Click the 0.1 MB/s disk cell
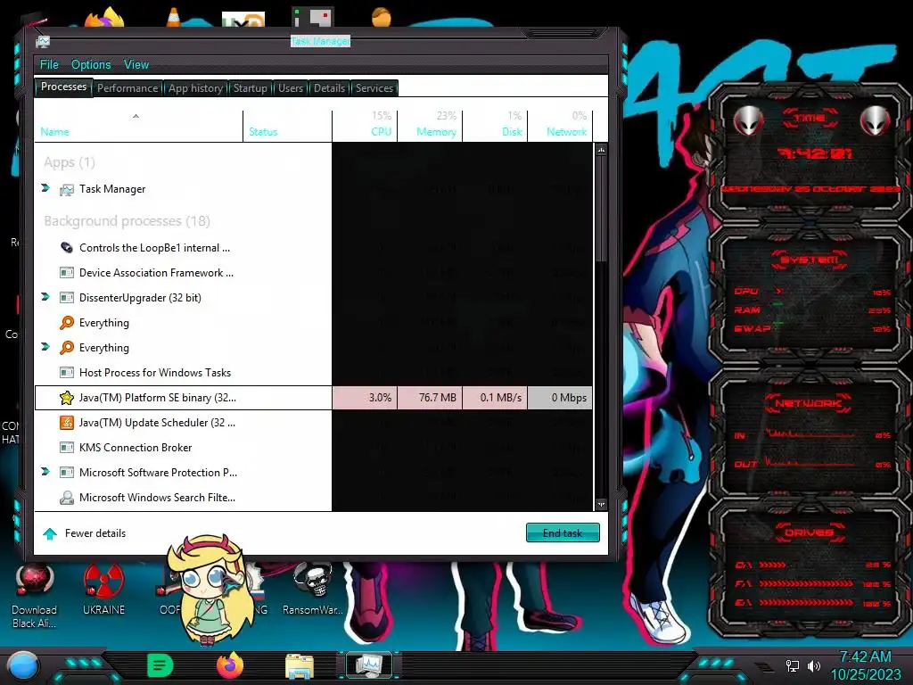Screen dimensions: 913x685 495,397
